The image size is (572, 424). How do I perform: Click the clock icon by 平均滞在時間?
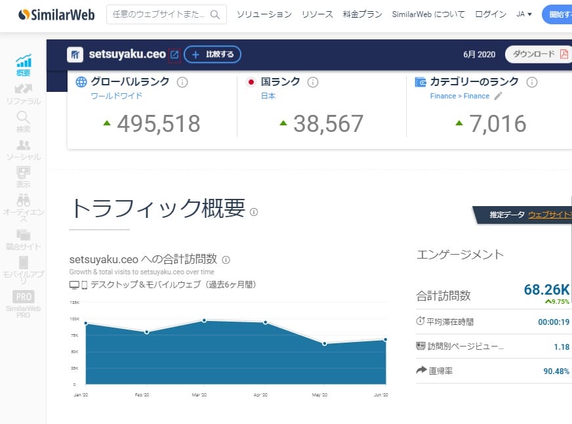click(x=420, y=321)
